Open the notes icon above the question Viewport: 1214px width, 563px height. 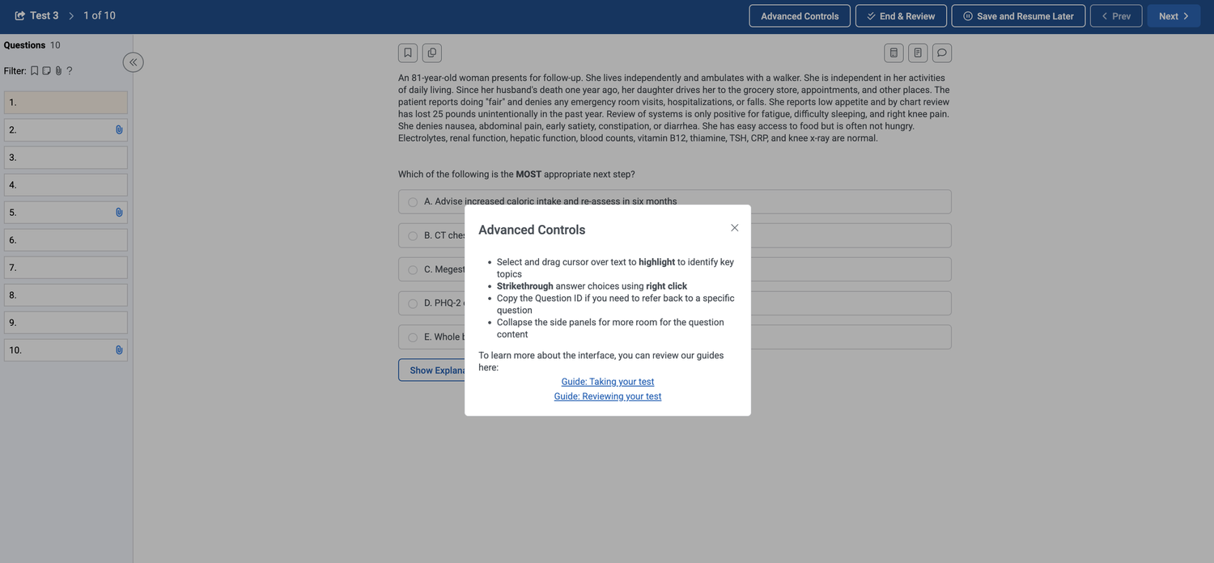[x=918, y=53]
